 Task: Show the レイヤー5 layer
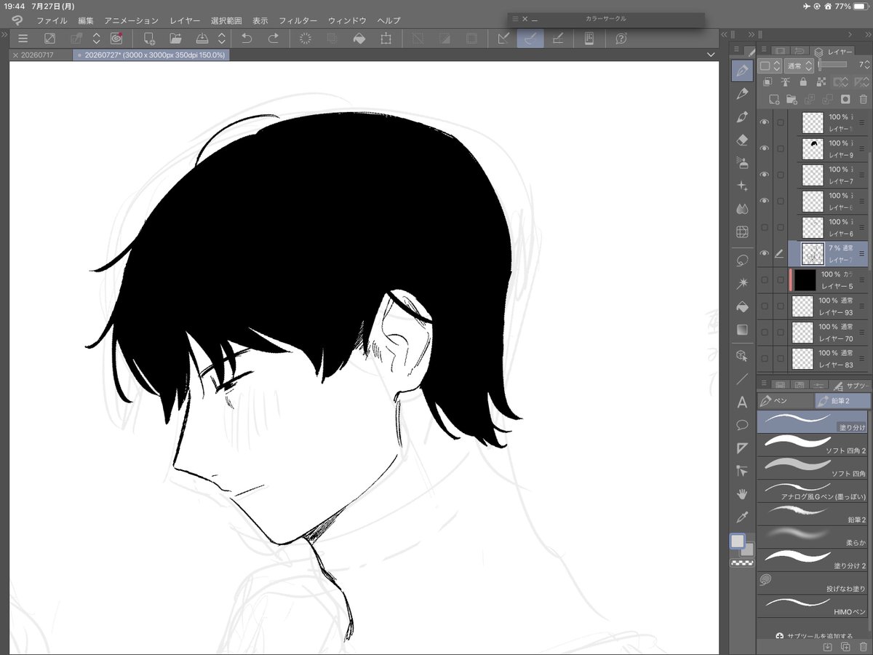764,279
